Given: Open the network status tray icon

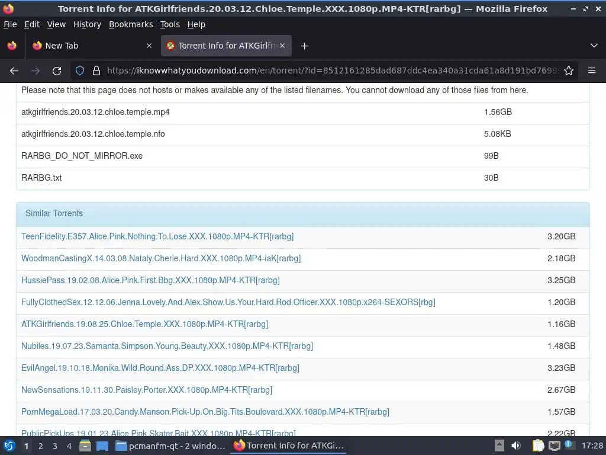Looking at the screenshot, I should (x=554, y=446).
